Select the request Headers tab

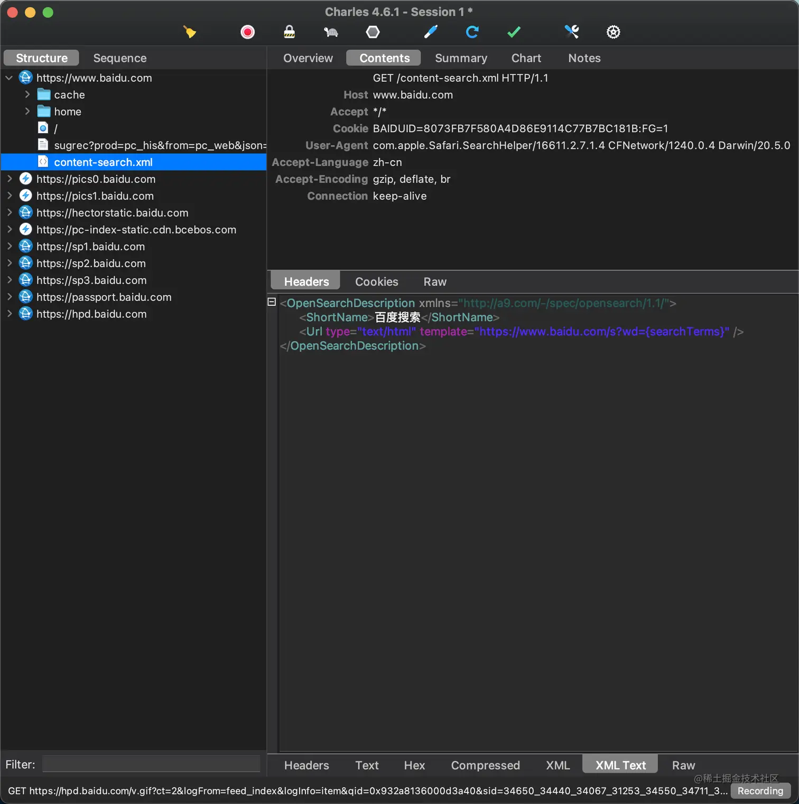tap(306, 282)
